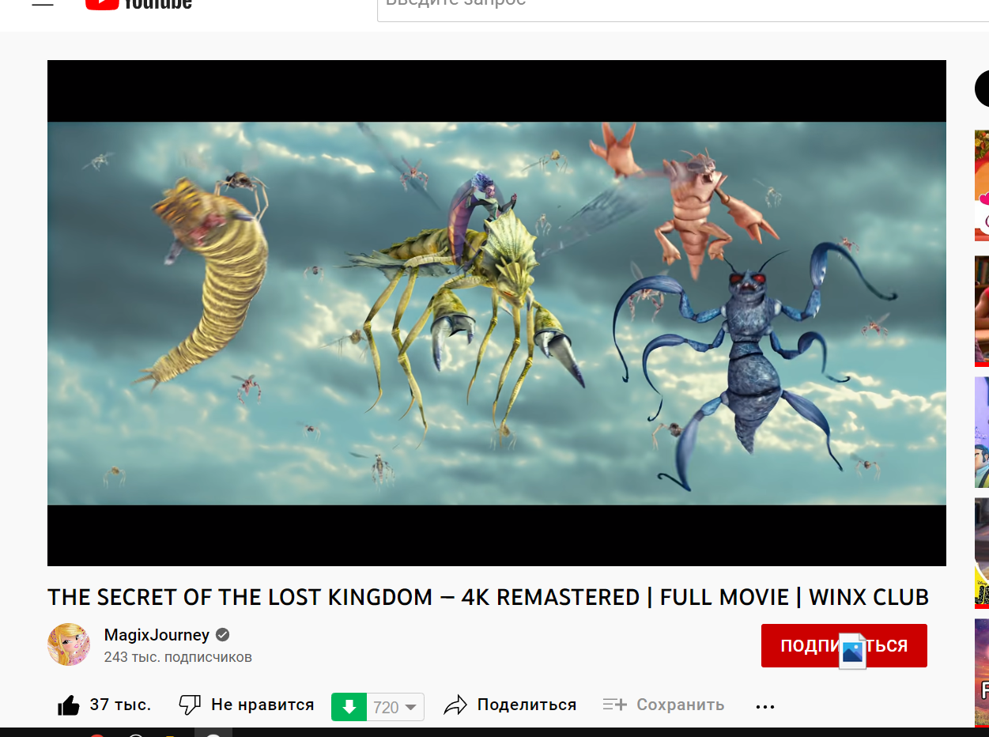Open the second recommended video thumbnail
The height and width of the screenshot is (737, 989).
(982, 312)
